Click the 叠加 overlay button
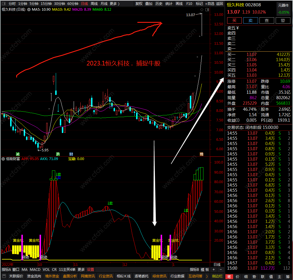The image size is (293, 280). pos(149,3)
